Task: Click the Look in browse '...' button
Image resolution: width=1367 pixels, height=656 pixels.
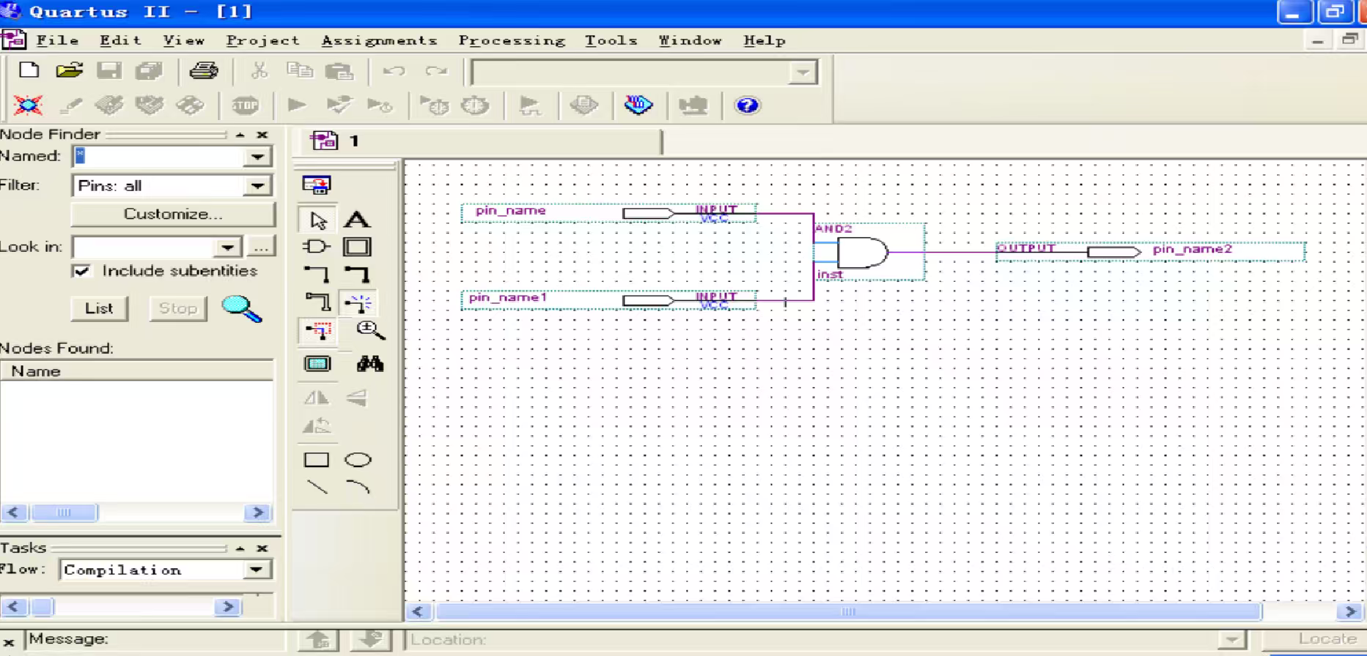Action: tap(260, 247)
